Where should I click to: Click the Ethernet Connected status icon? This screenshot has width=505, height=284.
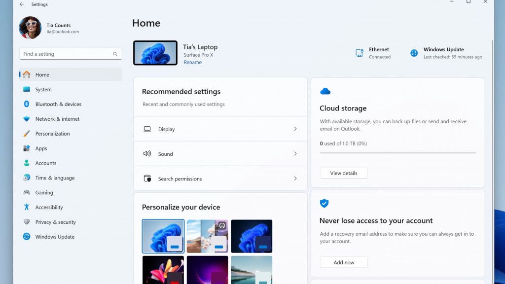pos(360,52)
